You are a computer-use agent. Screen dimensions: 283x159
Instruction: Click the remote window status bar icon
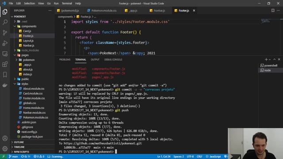(3, 156)
